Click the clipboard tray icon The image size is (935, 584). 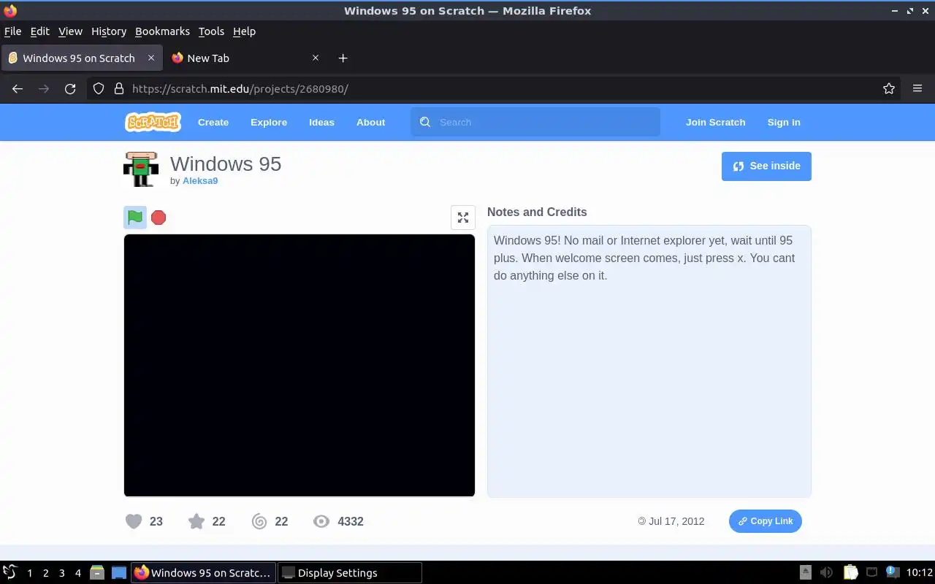850,573
